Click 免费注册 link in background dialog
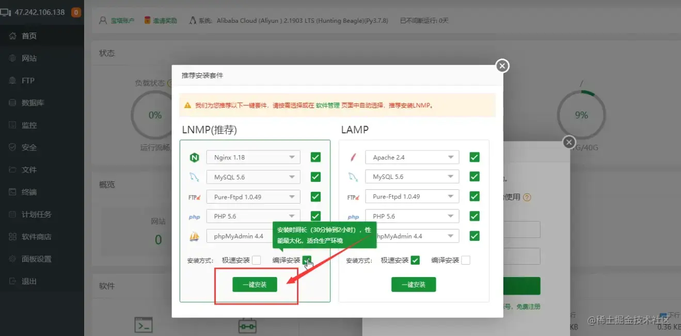 528,307
